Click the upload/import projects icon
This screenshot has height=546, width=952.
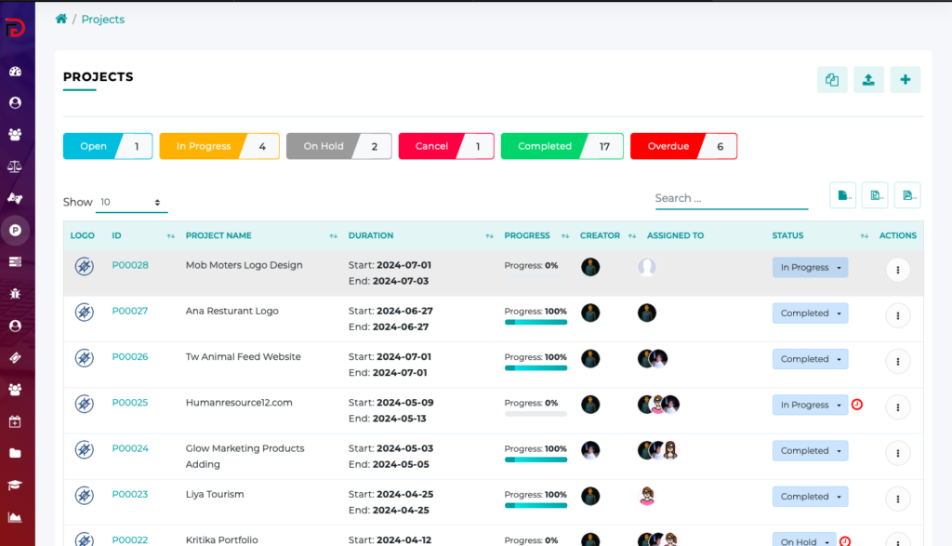868,80
